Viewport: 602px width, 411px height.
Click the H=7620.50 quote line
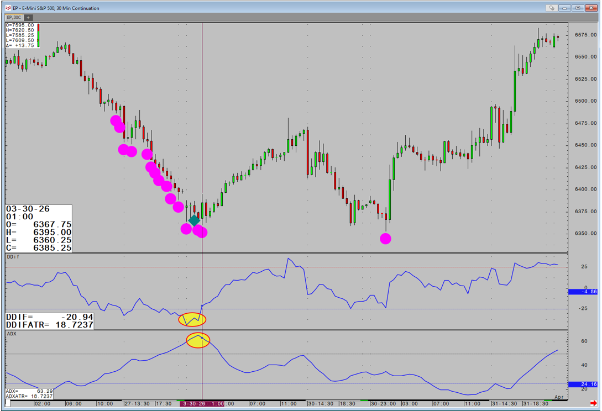pyautogui.click(x=20, y=30)
